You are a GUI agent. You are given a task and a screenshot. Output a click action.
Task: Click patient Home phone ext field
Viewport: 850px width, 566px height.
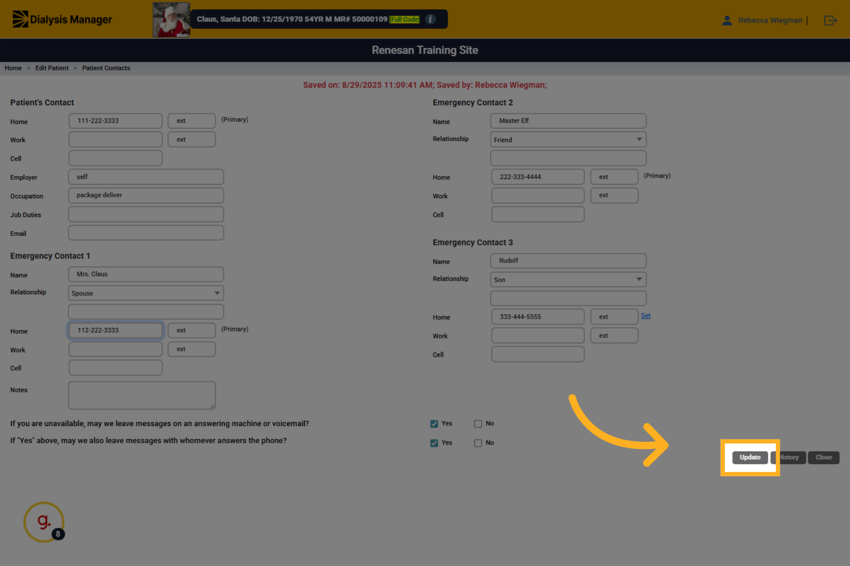(x=192, y=121)
